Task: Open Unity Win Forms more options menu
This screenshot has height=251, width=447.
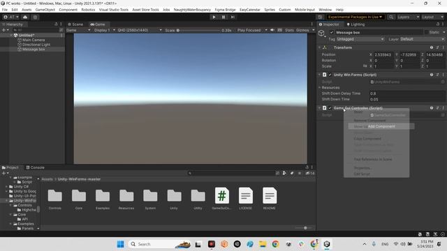Action: click(443, 75)
